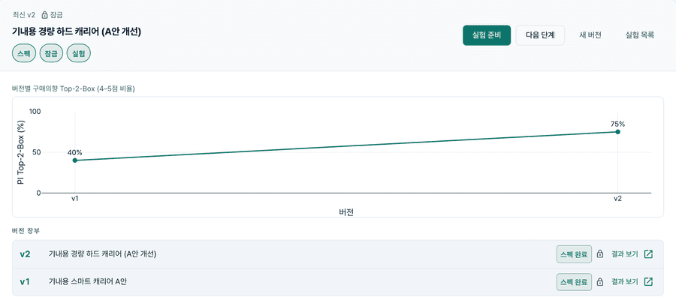This screenshot has width=676, height=303.
Task: Click the v1 x-axis tick label
Action: [x=75, y=199]
